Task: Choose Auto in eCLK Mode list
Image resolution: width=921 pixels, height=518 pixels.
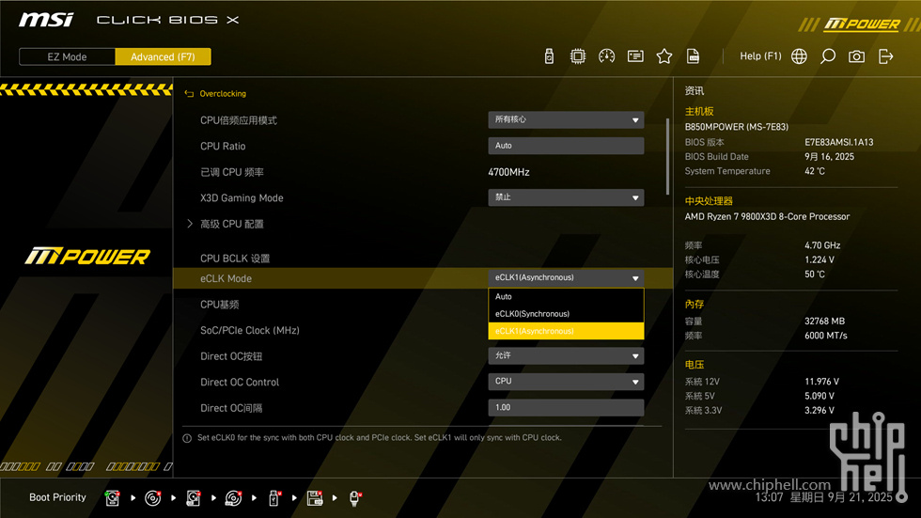Action: (566, 296)
